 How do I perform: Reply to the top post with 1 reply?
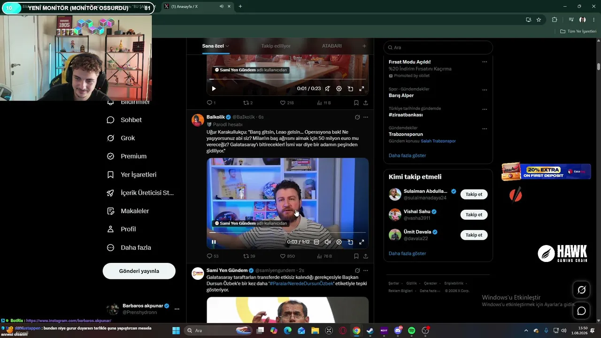(x=211, y=103)
